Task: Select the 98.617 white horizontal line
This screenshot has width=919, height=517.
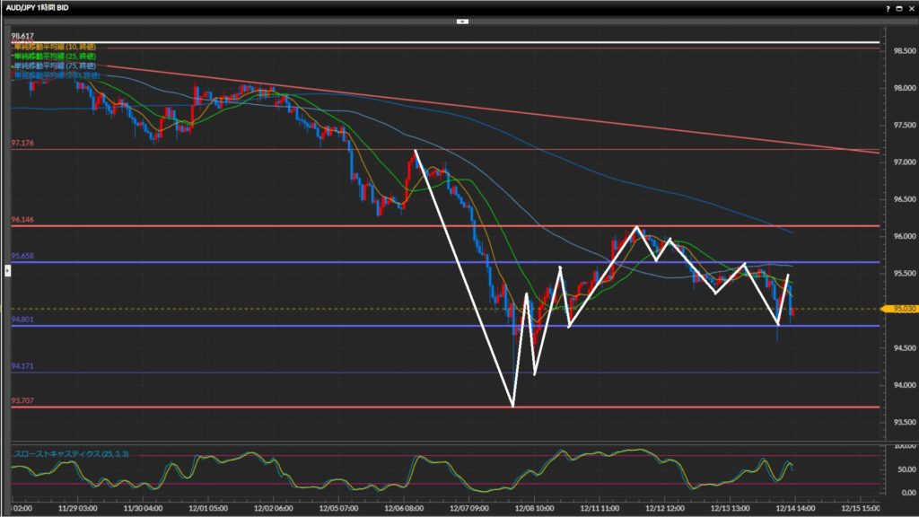Action: [449, 42]
